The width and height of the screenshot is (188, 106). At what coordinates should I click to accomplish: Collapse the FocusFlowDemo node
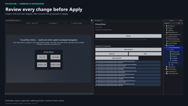(166, 48)
